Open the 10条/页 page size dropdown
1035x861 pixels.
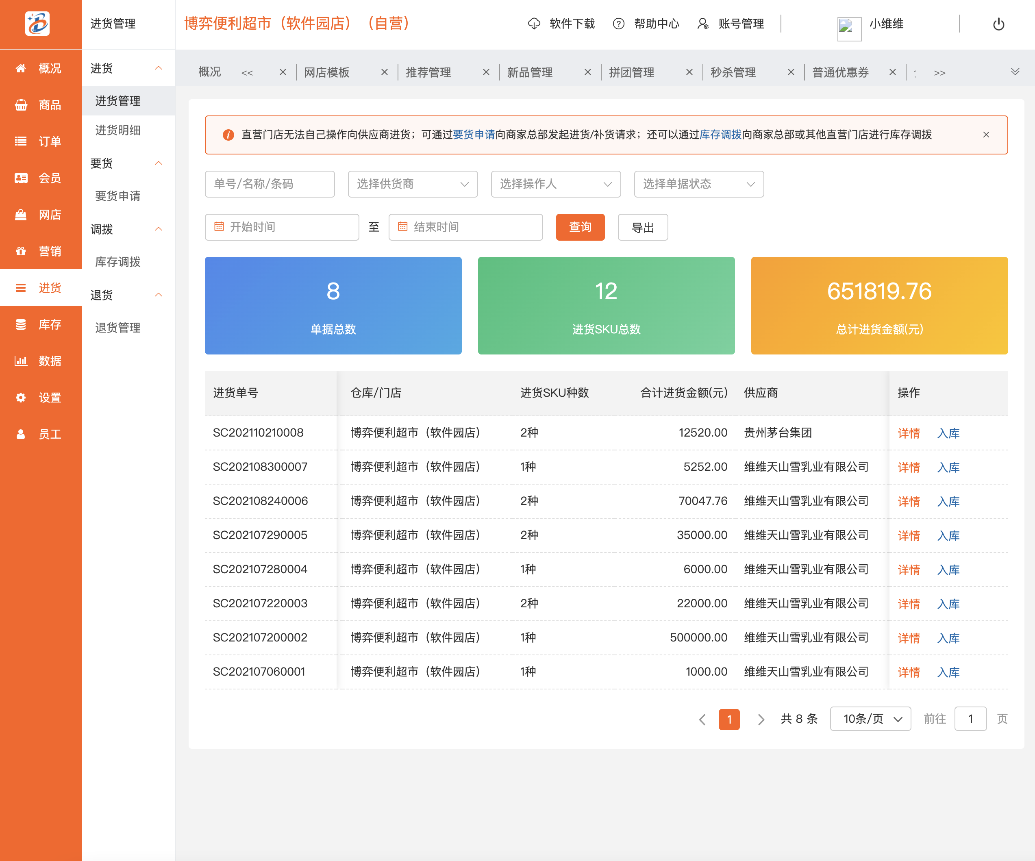(870, 719)
